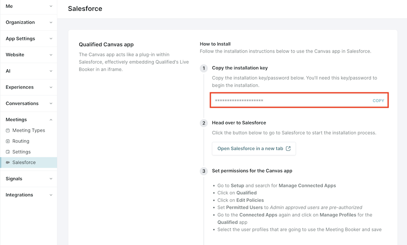Expand the Signals chevron

pyautogui.click(x=51, y=179)
